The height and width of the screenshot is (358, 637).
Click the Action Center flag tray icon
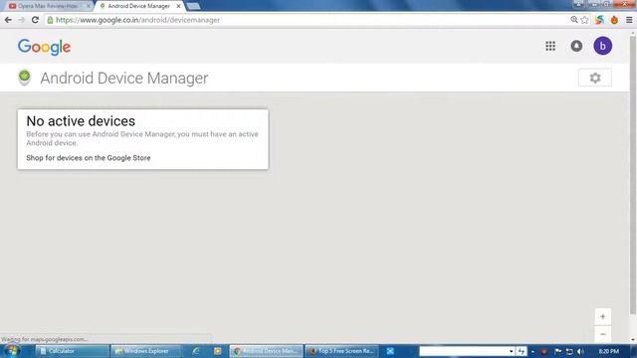pos(558,351)
